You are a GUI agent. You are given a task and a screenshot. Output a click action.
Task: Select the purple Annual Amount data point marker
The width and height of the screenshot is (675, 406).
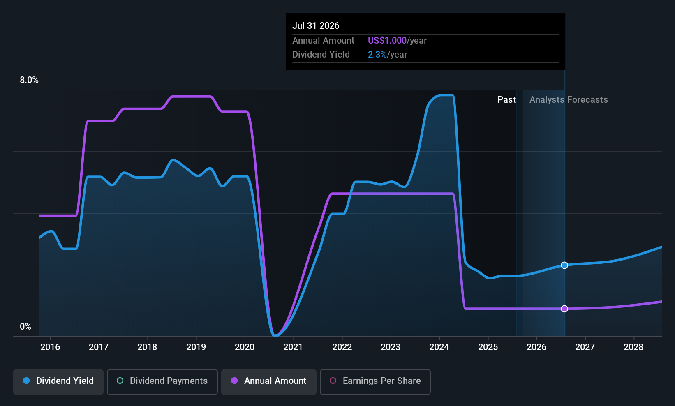[564, 309]
